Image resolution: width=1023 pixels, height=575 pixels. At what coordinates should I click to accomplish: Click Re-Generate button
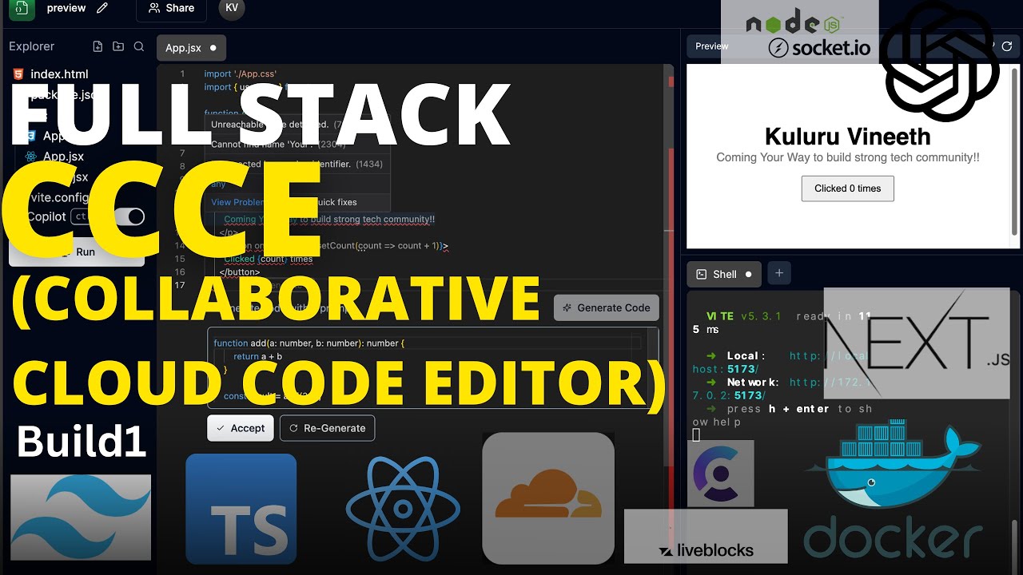(327, 428)
